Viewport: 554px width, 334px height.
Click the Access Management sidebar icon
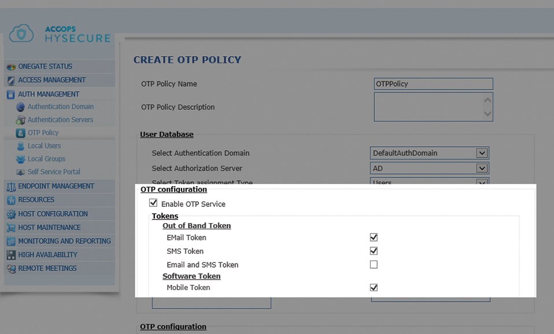11,80
